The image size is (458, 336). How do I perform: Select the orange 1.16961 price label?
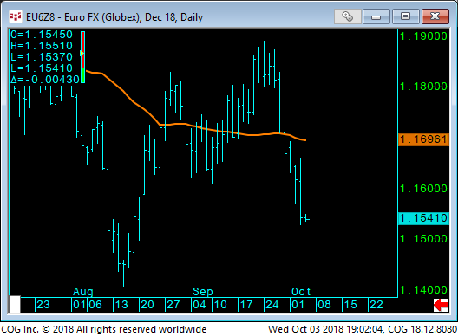point(423,139)
